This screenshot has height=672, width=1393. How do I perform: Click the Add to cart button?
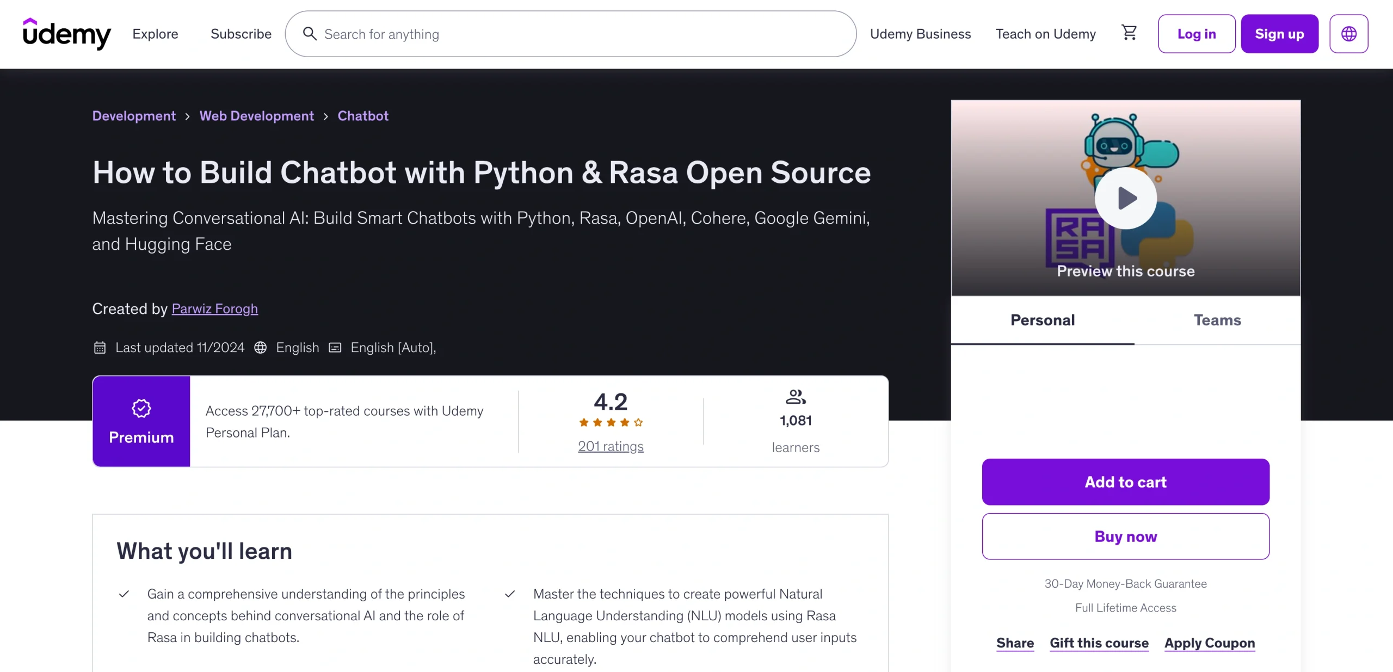click(x=1125, y=482)
